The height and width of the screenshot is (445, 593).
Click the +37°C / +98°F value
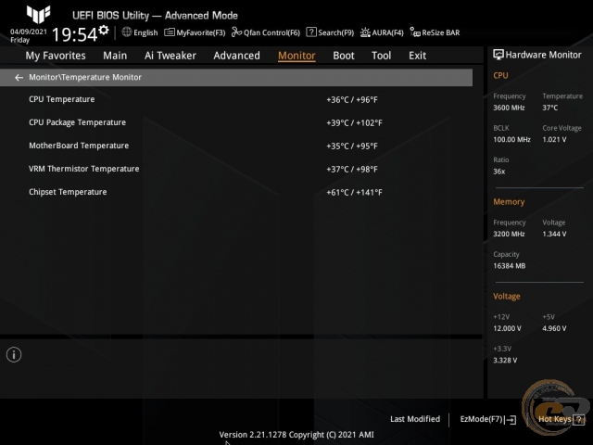click(352, 169)
